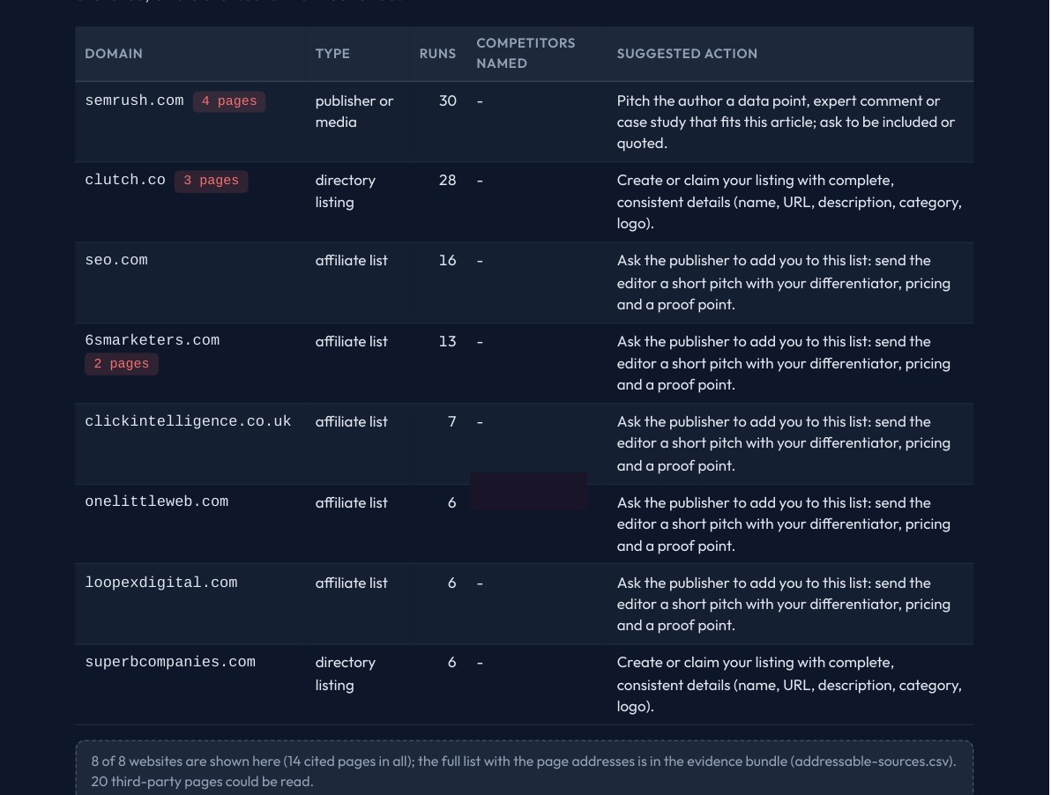Viewport: 1051px width, 795px height.
Task: Select the semrush.com domain
Action: pos(134,100)
